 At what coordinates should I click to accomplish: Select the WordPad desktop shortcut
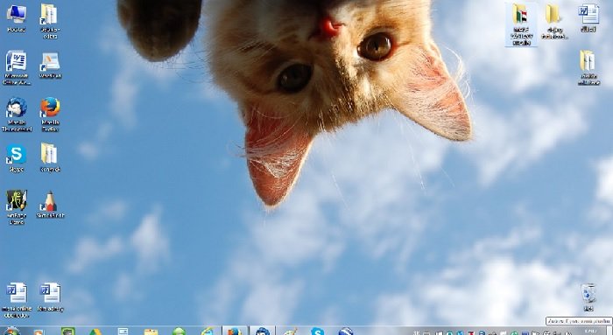click(50, 65)
